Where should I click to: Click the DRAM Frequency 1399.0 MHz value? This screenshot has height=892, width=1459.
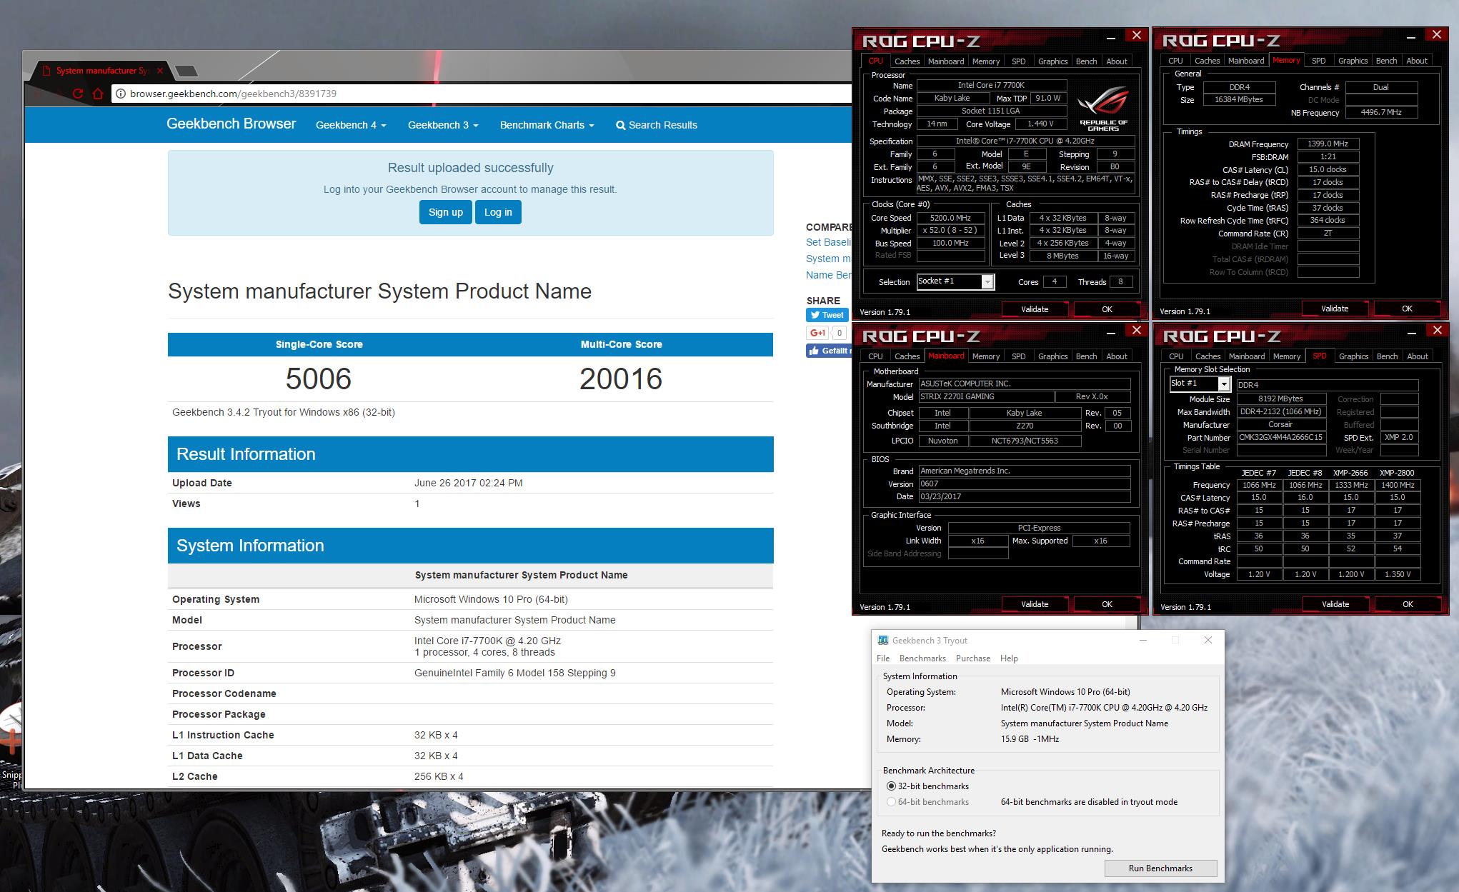pos(1328,144)
